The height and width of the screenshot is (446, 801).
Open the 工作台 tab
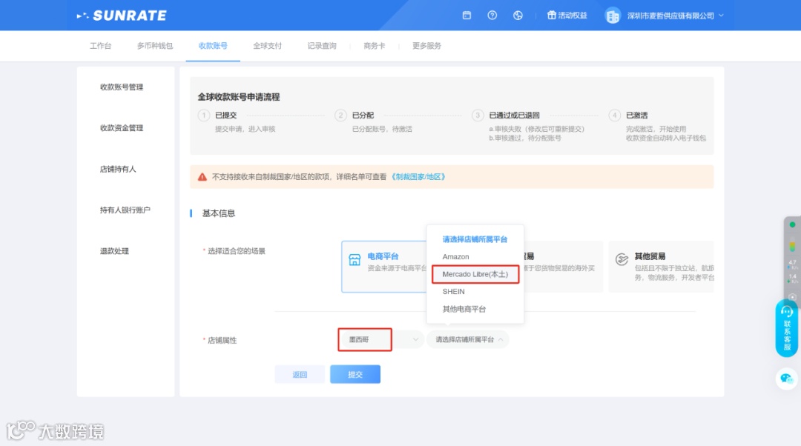(x=101, y=46)
